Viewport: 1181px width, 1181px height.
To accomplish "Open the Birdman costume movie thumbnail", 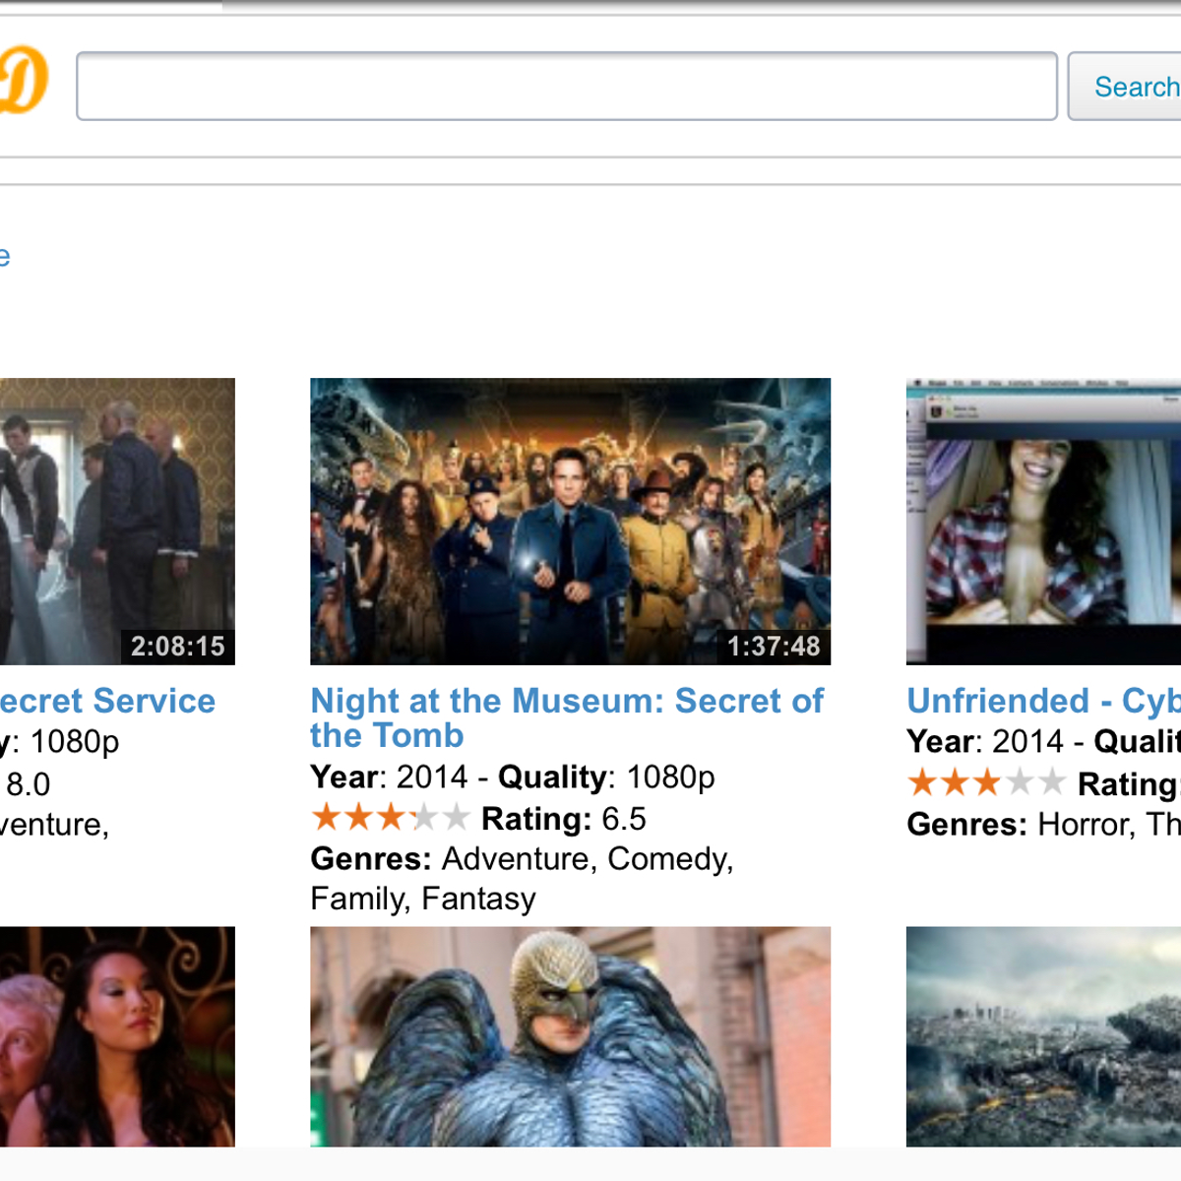I will click(570, 1036).
